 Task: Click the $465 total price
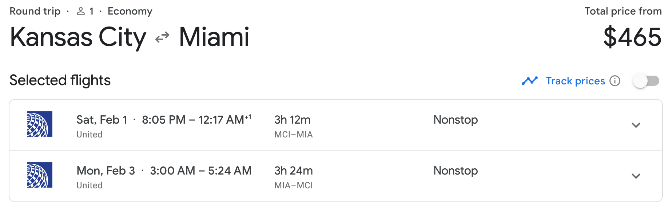632,37
